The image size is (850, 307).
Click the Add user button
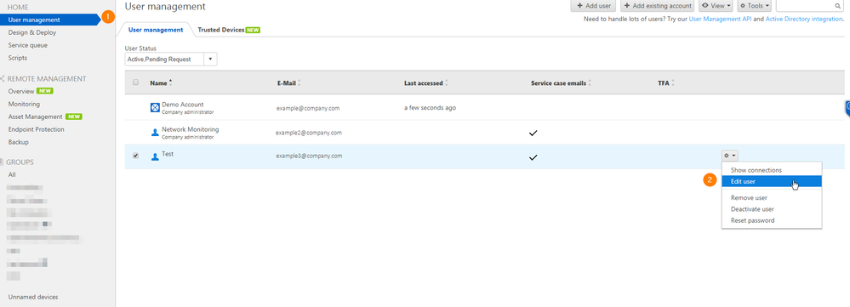pyautogui.click(x=593, y=6)
